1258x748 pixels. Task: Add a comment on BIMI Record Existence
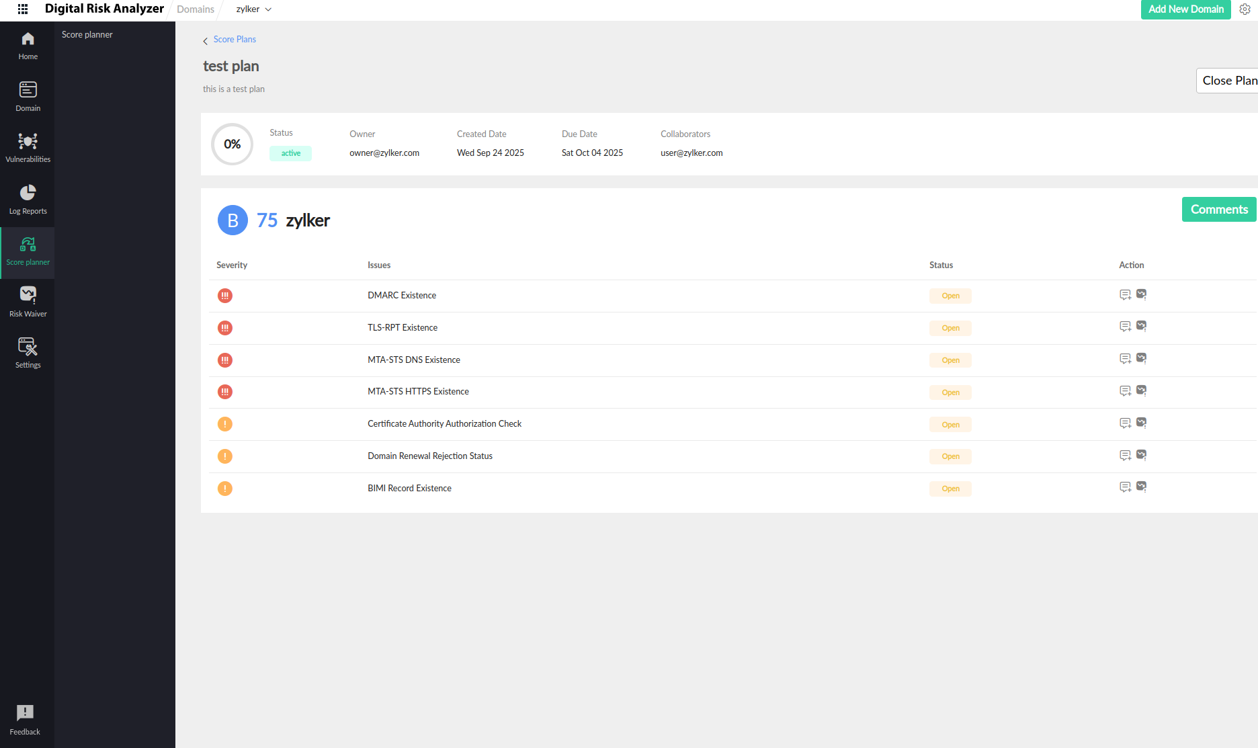point(1125,487)
